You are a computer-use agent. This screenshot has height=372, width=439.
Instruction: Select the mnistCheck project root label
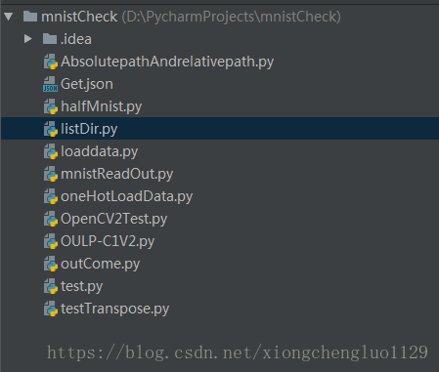pyautogui.click(x=79, y=17)
